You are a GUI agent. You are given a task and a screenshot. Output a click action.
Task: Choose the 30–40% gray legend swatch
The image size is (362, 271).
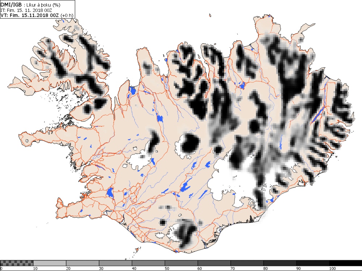click(x=115, y=263)
